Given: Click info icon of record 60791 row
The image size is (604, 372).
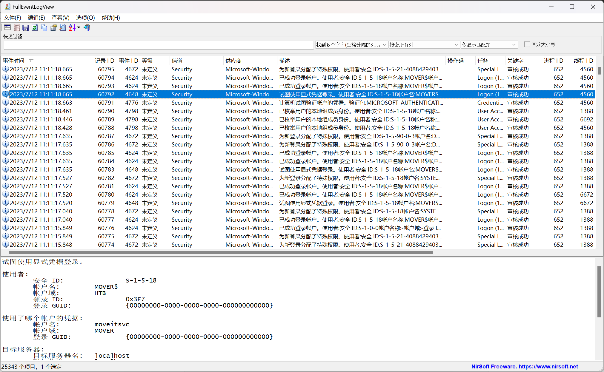Looking at the screenshot, I should coord(5,103).
